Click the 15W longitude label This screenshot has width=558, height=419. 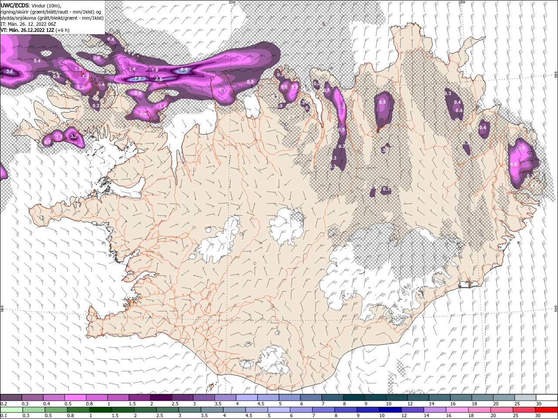[x=462, y=2]
